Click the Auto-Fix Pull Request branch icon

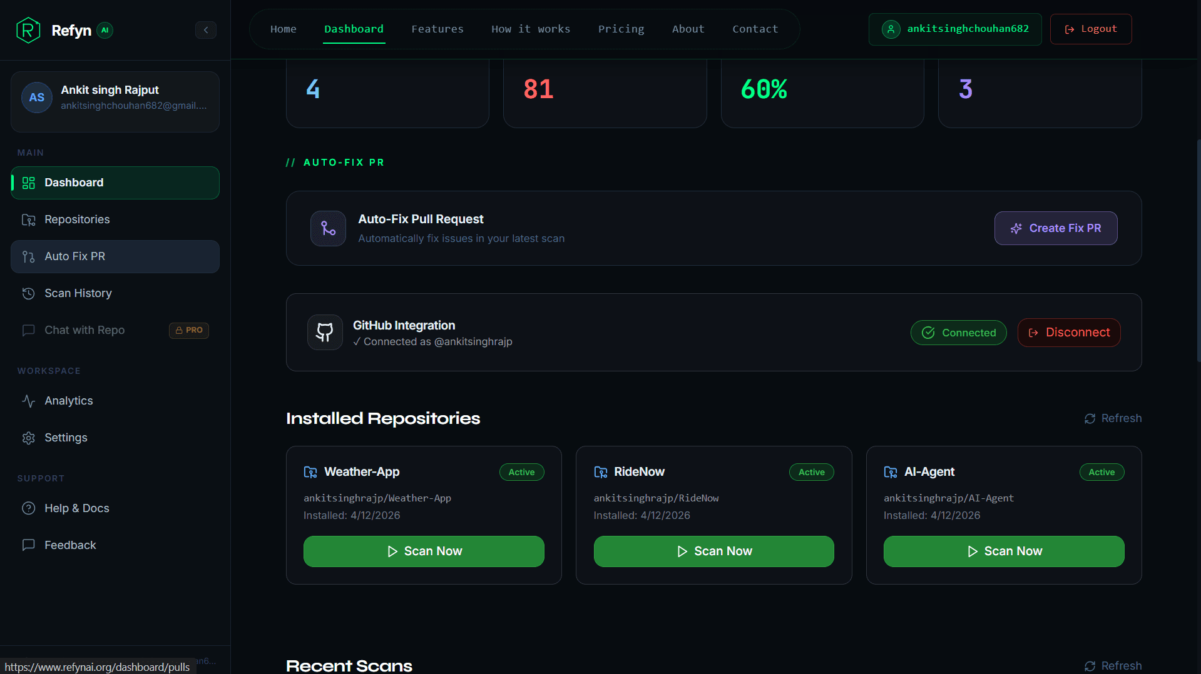328,228
